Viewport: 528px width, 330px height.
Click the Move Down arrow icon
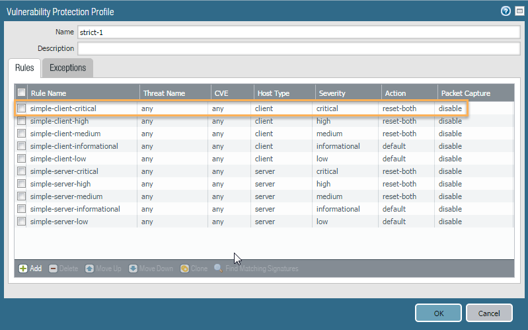click(x=133, y=268)
